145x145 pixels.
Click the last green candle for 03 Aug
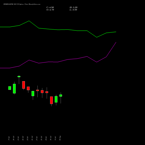click(61, 95)
